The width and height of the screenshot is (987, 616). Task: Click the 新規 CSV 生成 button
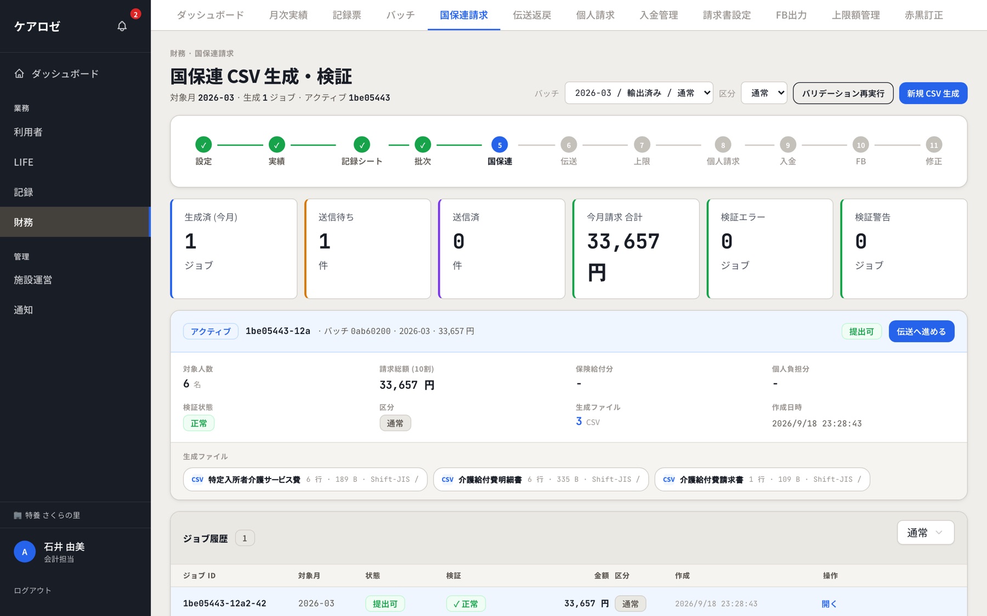pos(933,93)
